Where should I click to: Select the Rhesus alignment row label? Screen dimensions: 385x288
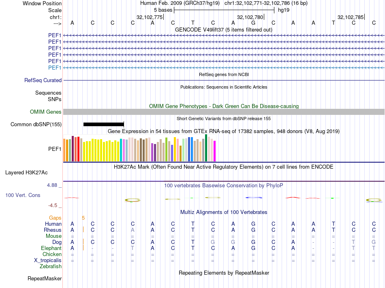pyautogui.click(x=53, y=230)
